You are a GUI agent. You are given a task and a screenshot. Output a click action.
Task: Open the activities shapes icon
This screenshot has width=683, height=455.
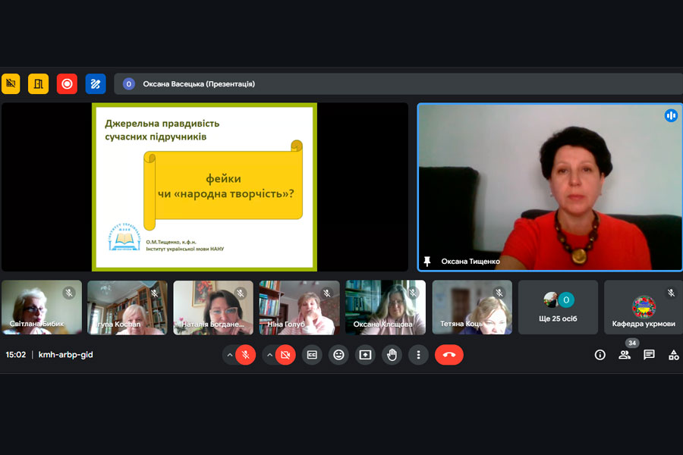click(673, 356)
